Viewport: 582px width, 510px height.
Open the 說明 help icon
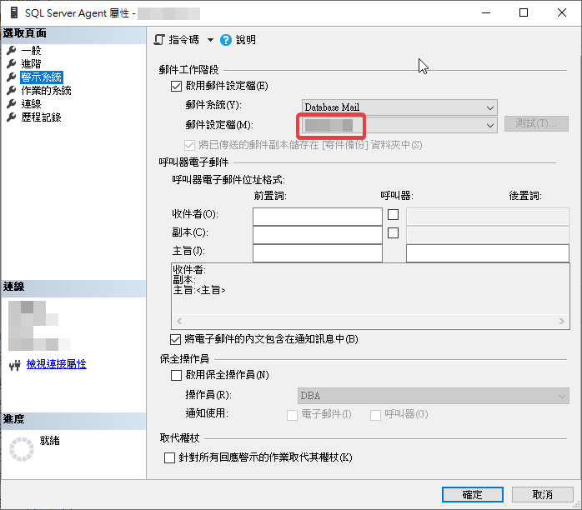pyautogui.click(x=226, y=40)
